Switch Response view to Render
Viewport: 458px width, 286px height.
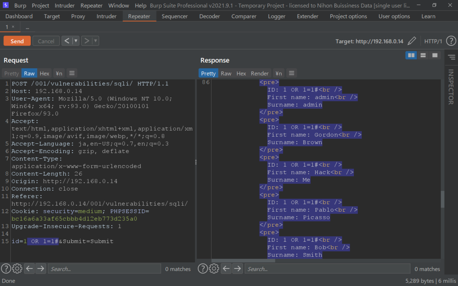(x=260, y=73)
